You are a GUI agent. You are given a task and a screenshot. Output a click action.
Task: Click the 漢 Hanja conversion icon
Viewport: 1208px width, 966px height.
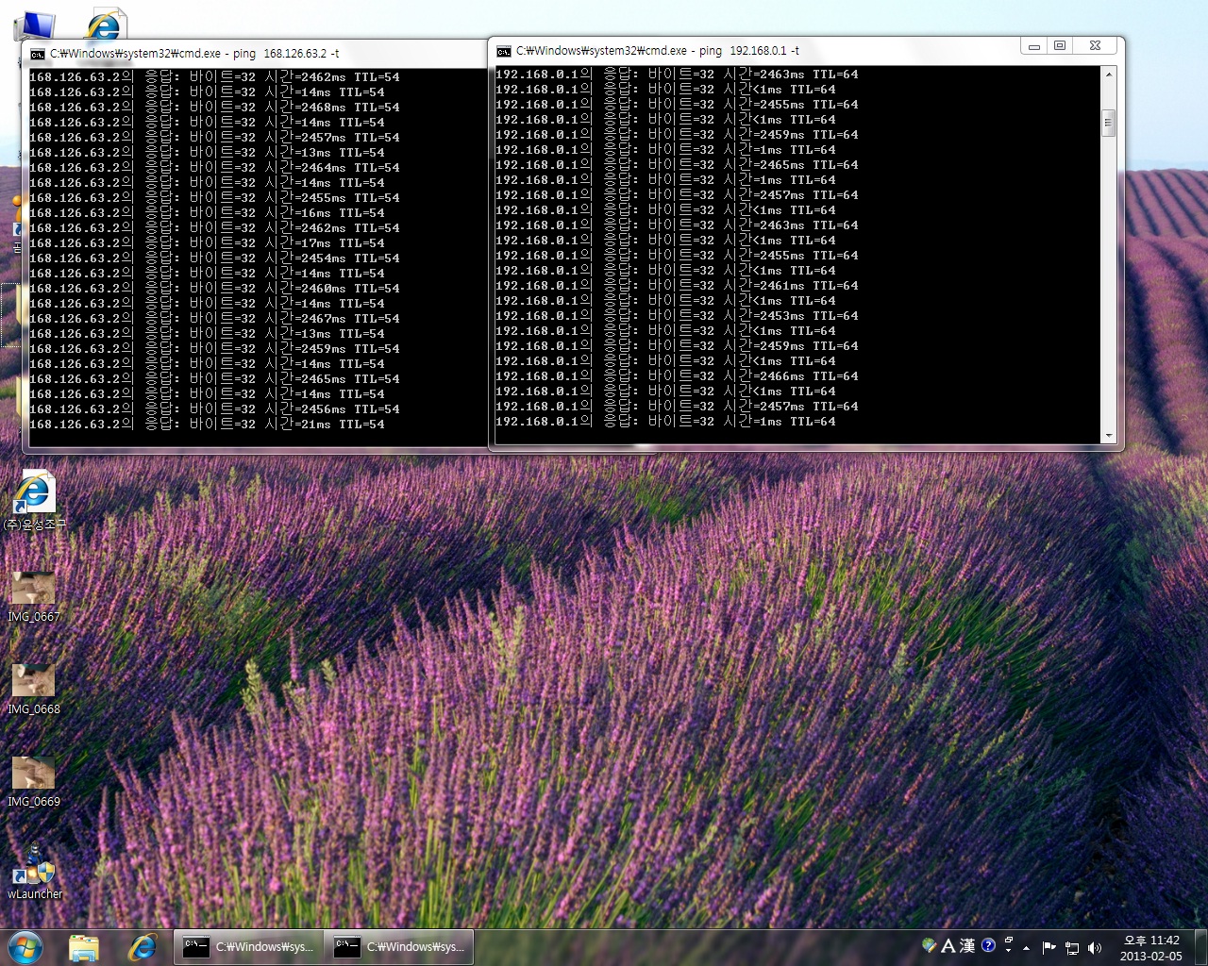pyautogui.click(x=967, y=945)
